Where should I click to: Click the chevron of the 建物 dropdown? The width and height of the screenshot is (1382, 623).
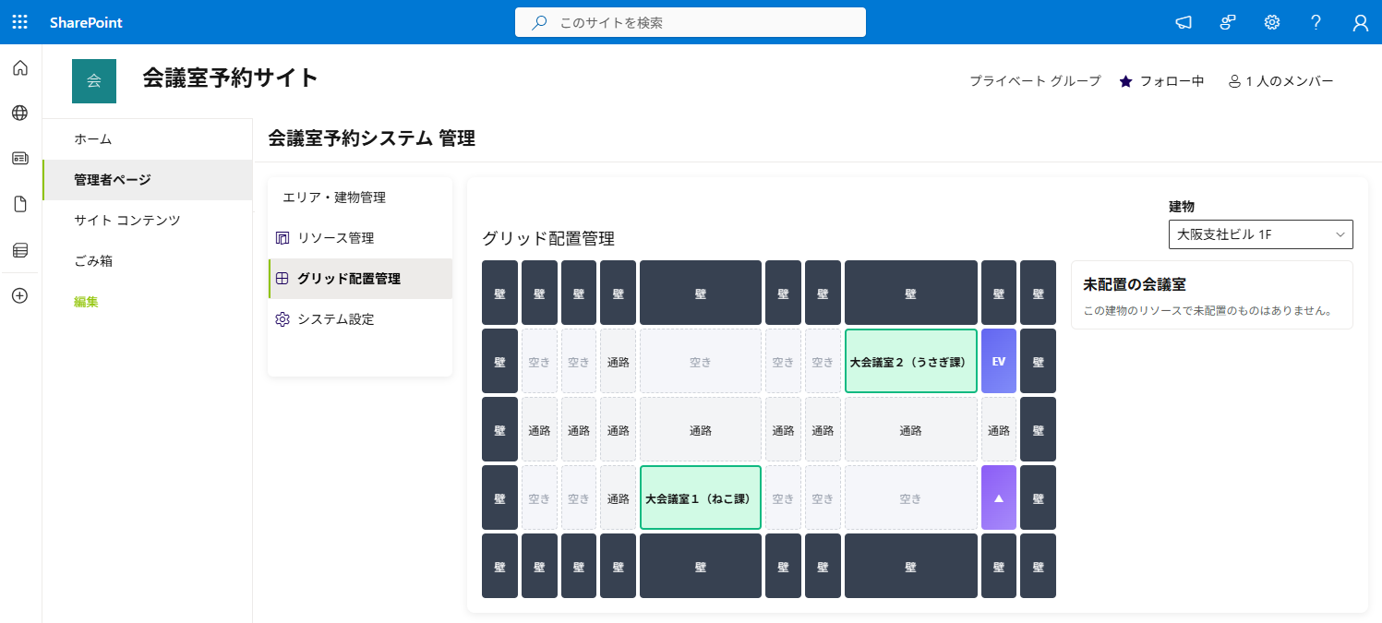1340,234
